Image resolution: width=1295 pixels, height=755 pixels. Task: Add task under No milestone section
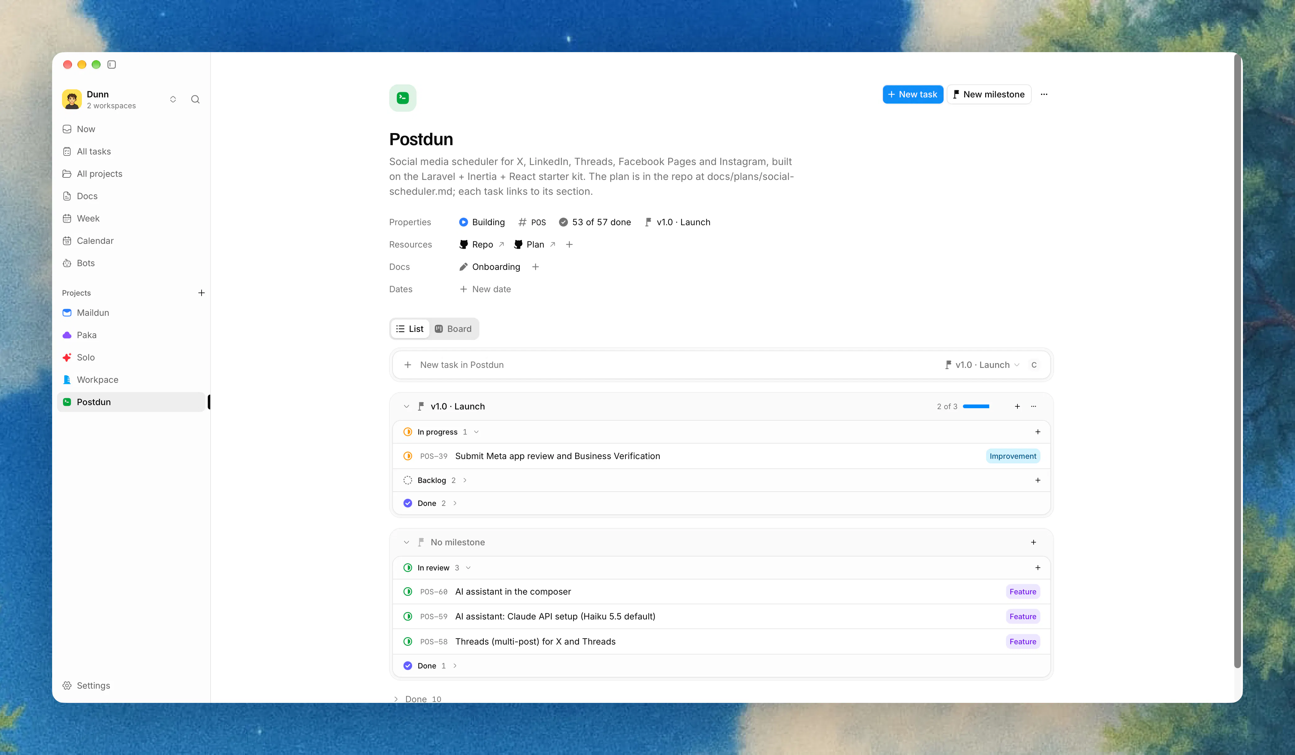click(1034, 542)
